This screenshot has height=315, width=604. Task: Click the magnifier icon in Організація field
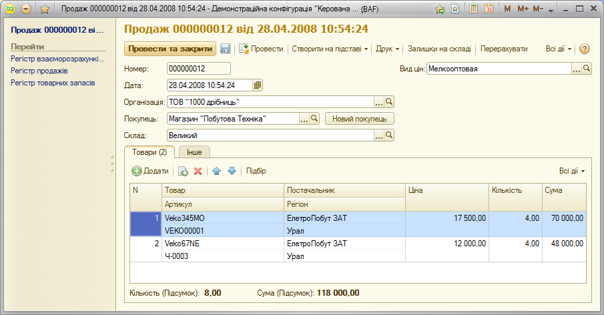(x=389, y=102)
